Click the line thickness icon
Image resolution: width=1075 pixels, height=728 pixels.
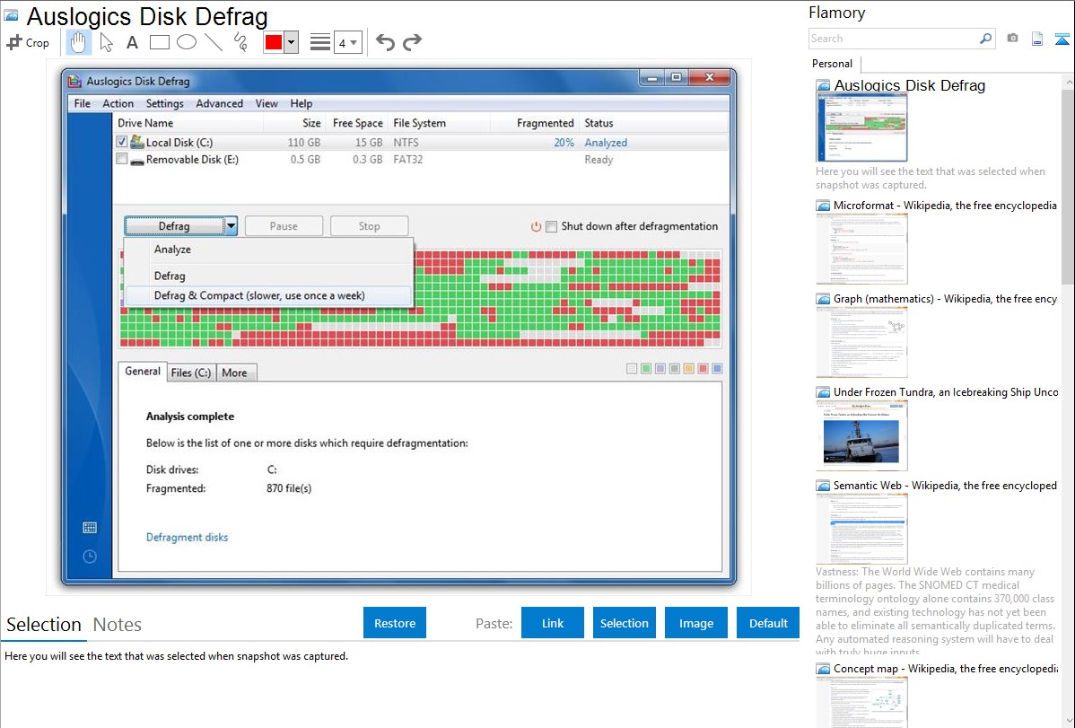(320, 42)
